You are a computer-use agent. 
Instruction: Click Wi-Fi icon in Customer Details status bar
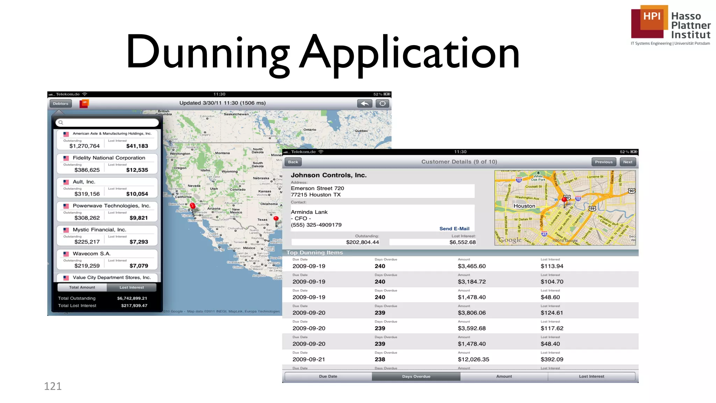pos(321,152)
